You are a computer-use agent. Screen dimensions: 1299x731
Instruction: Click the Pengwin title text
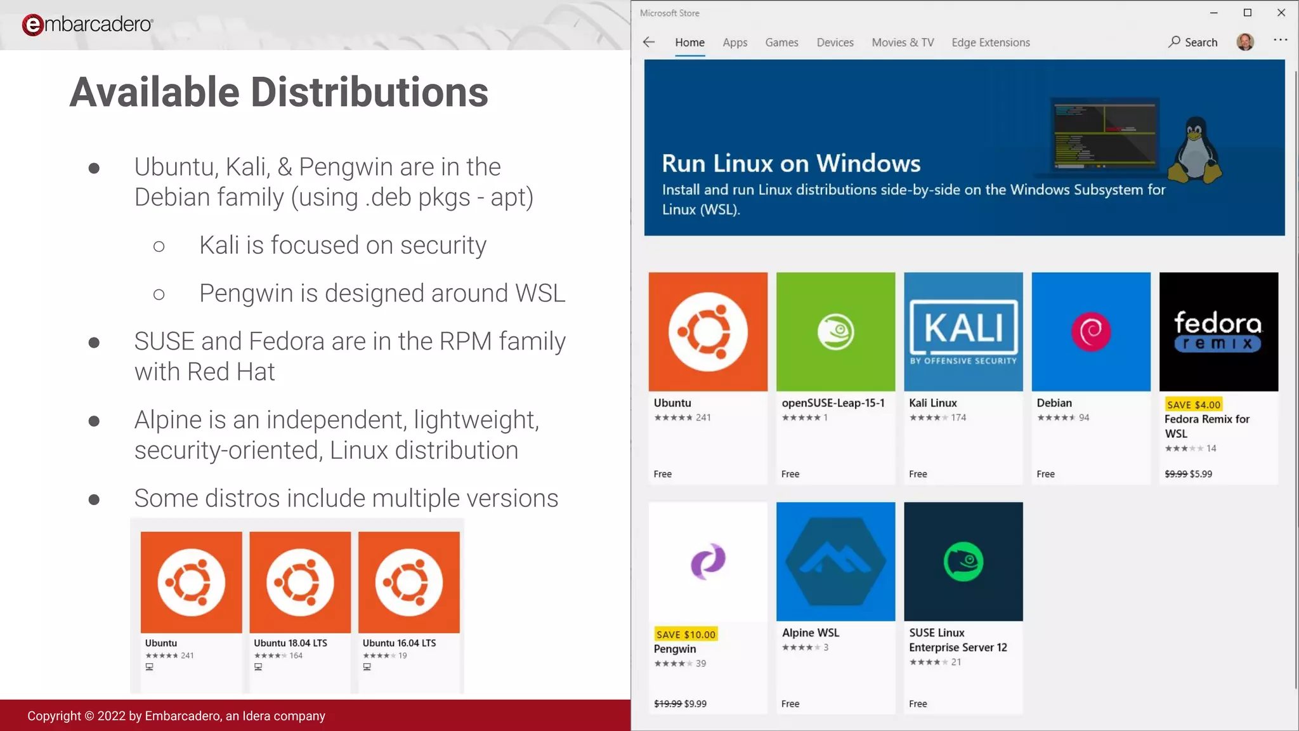point(675,649)
